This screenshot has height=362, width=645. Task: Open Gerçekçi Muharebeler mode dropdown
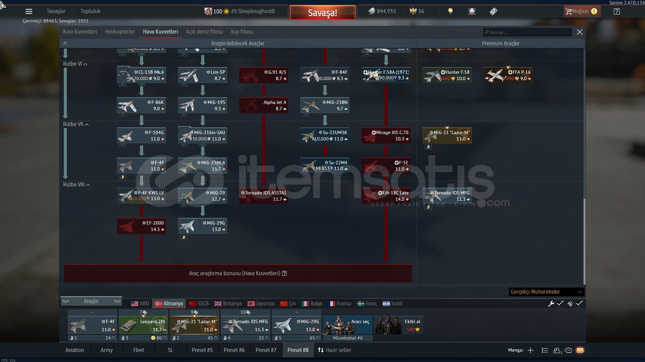click(547, 292)
